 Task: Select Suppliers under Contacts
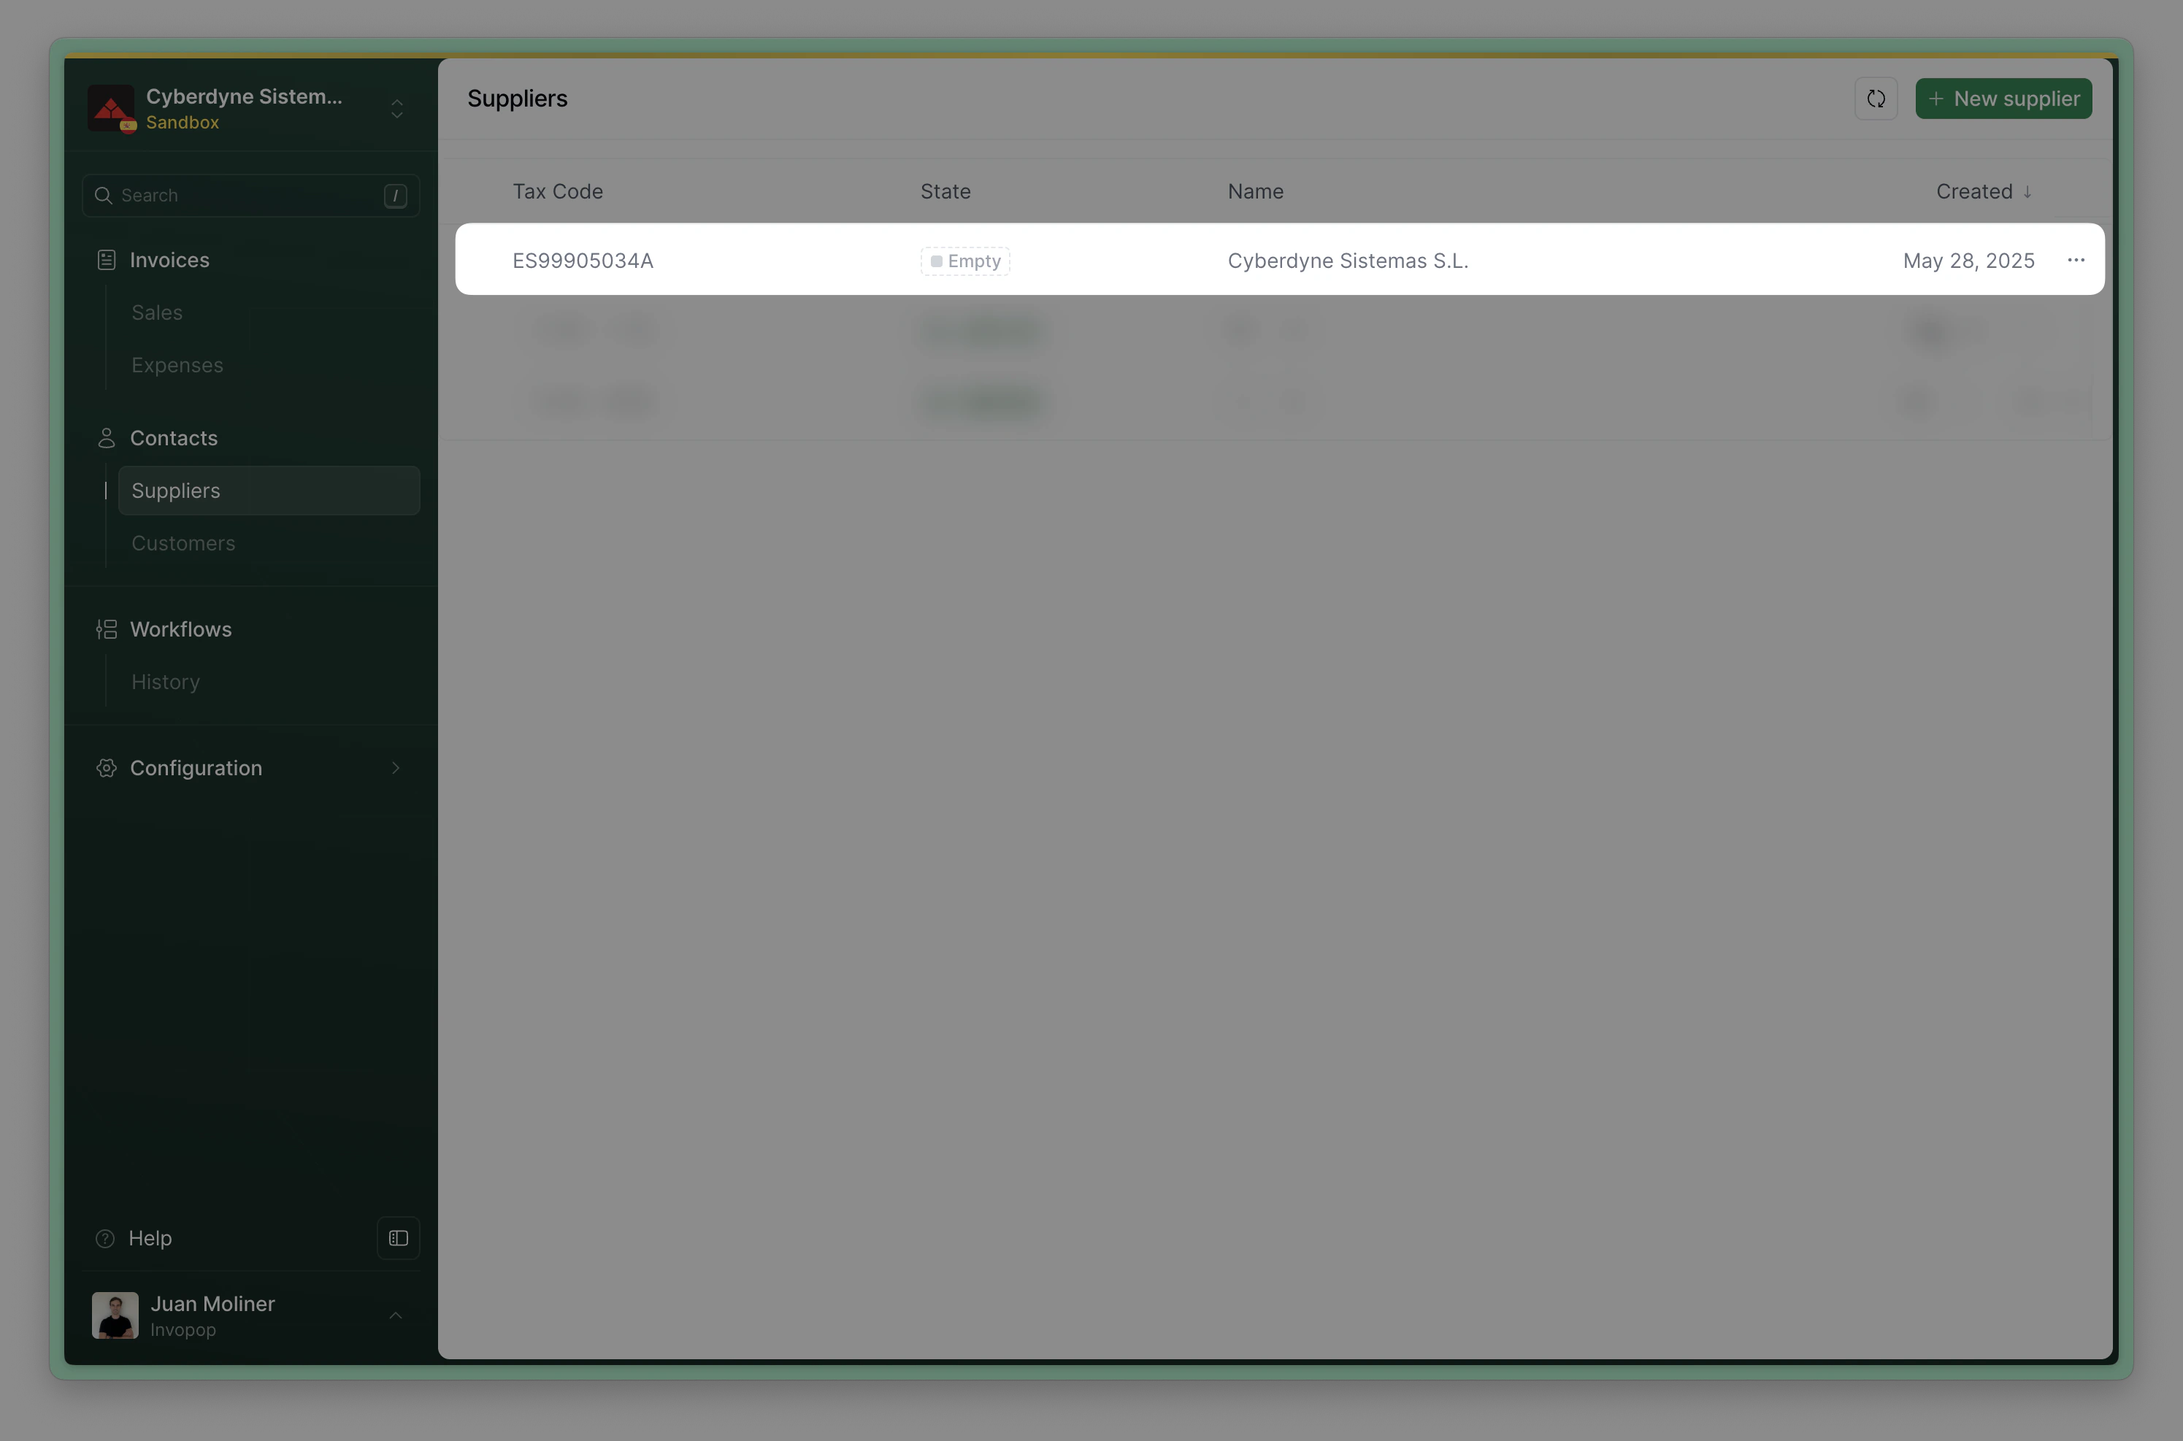click(x=177, y=490)
